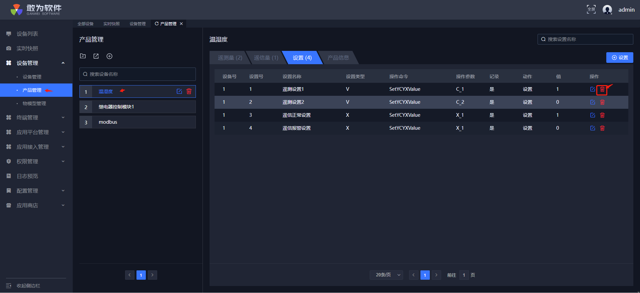The height and width of the screenshot is (293, 640).
Task: Click the admin username
Action: point(626,10)
